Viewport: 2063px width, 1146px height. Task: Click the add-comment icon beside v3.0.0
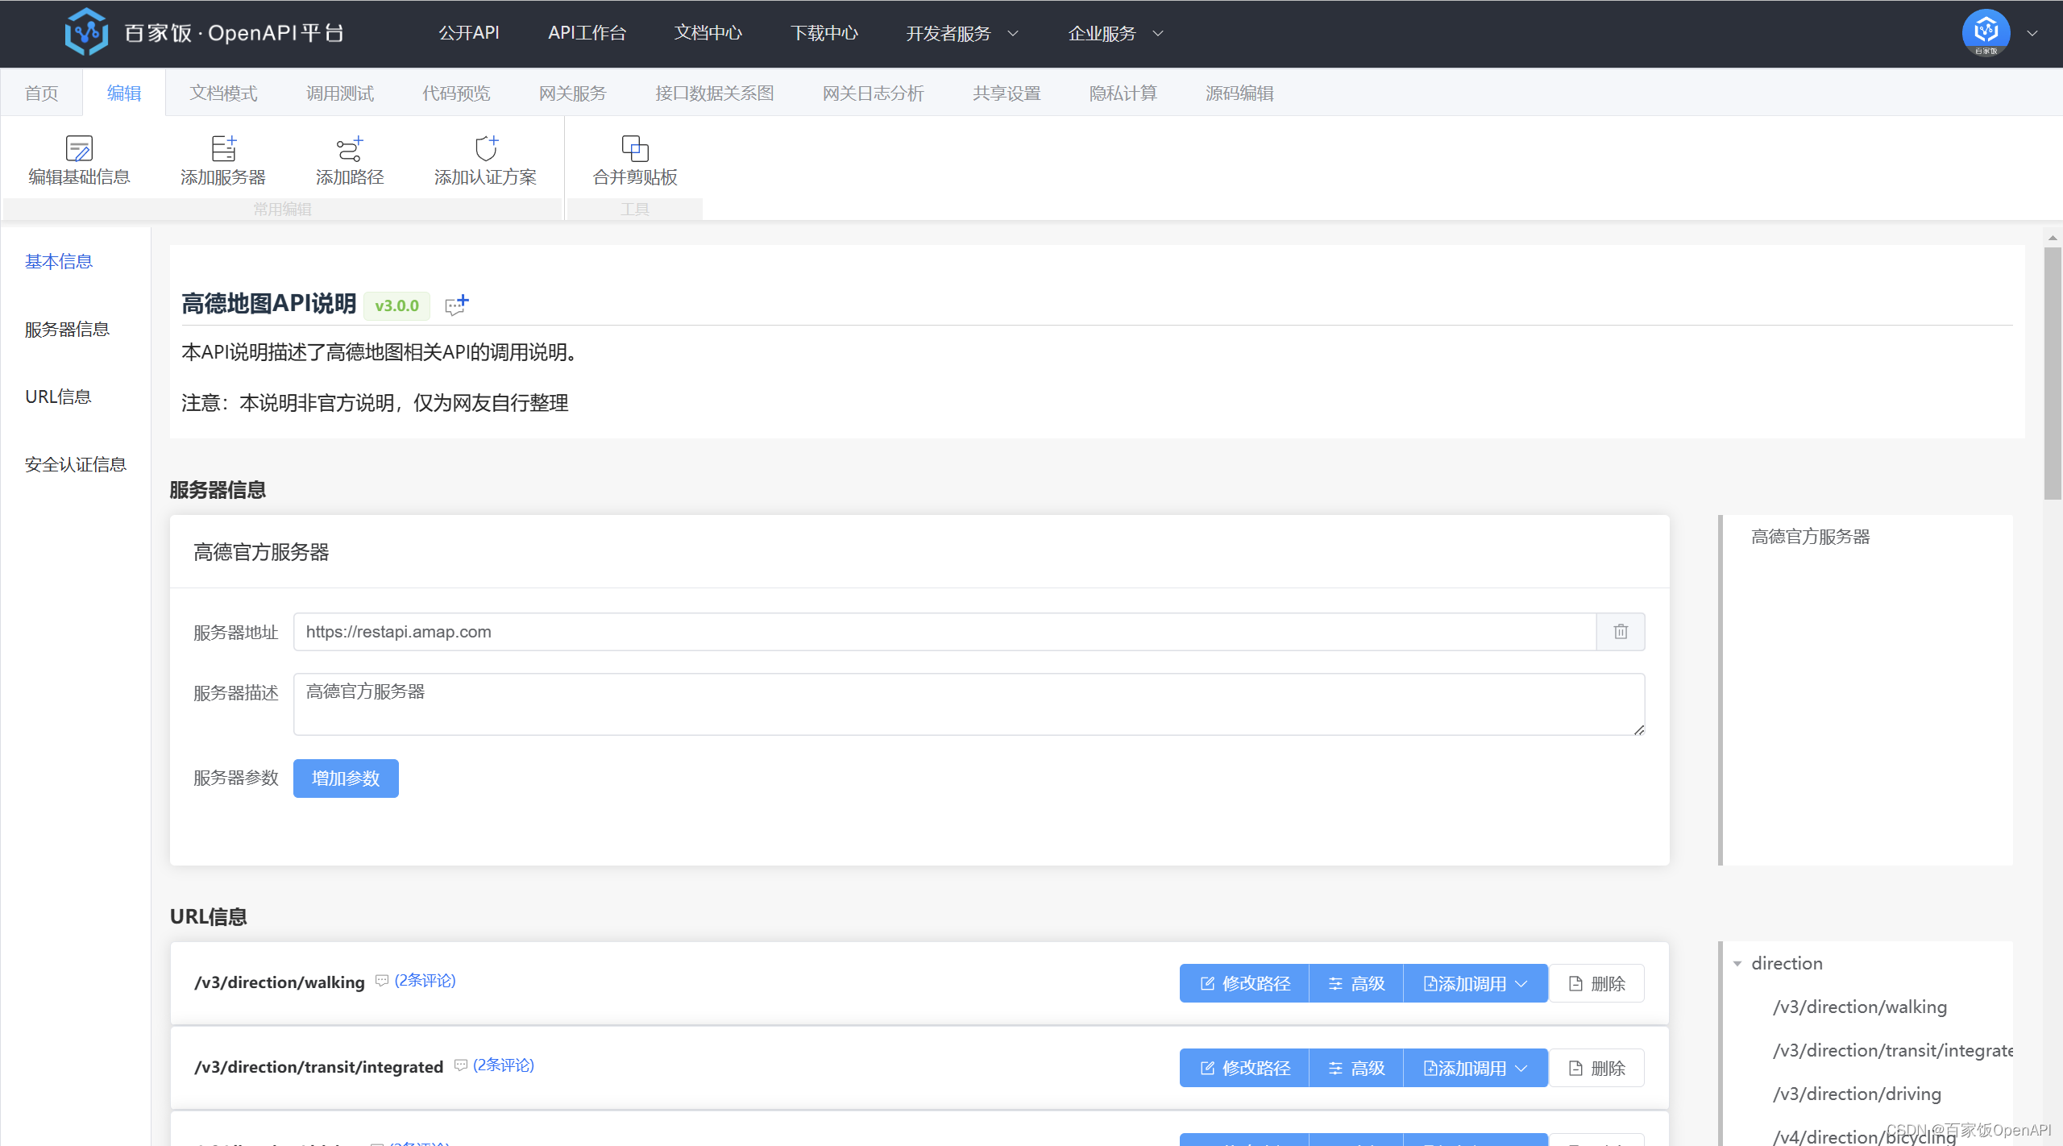(x=457, y=305)
